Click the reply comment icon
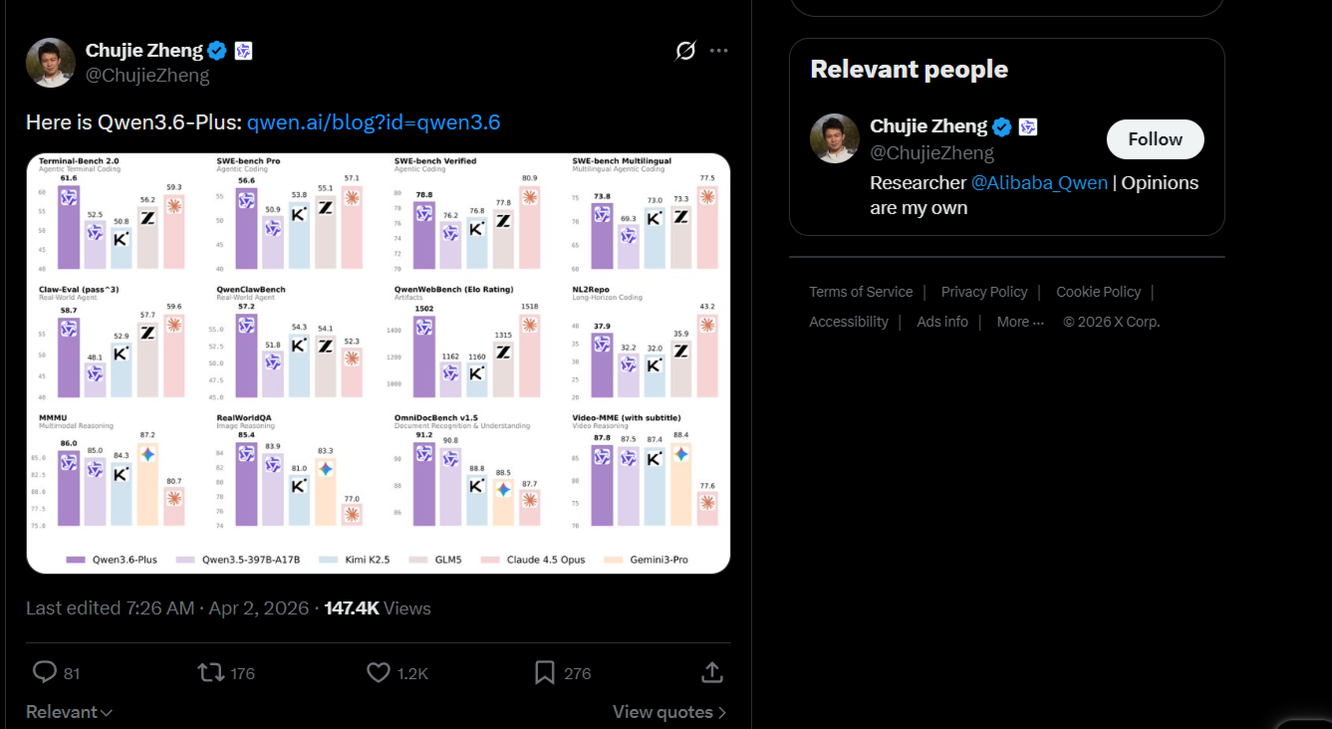 pyautogui.click(x=45, y=673)
